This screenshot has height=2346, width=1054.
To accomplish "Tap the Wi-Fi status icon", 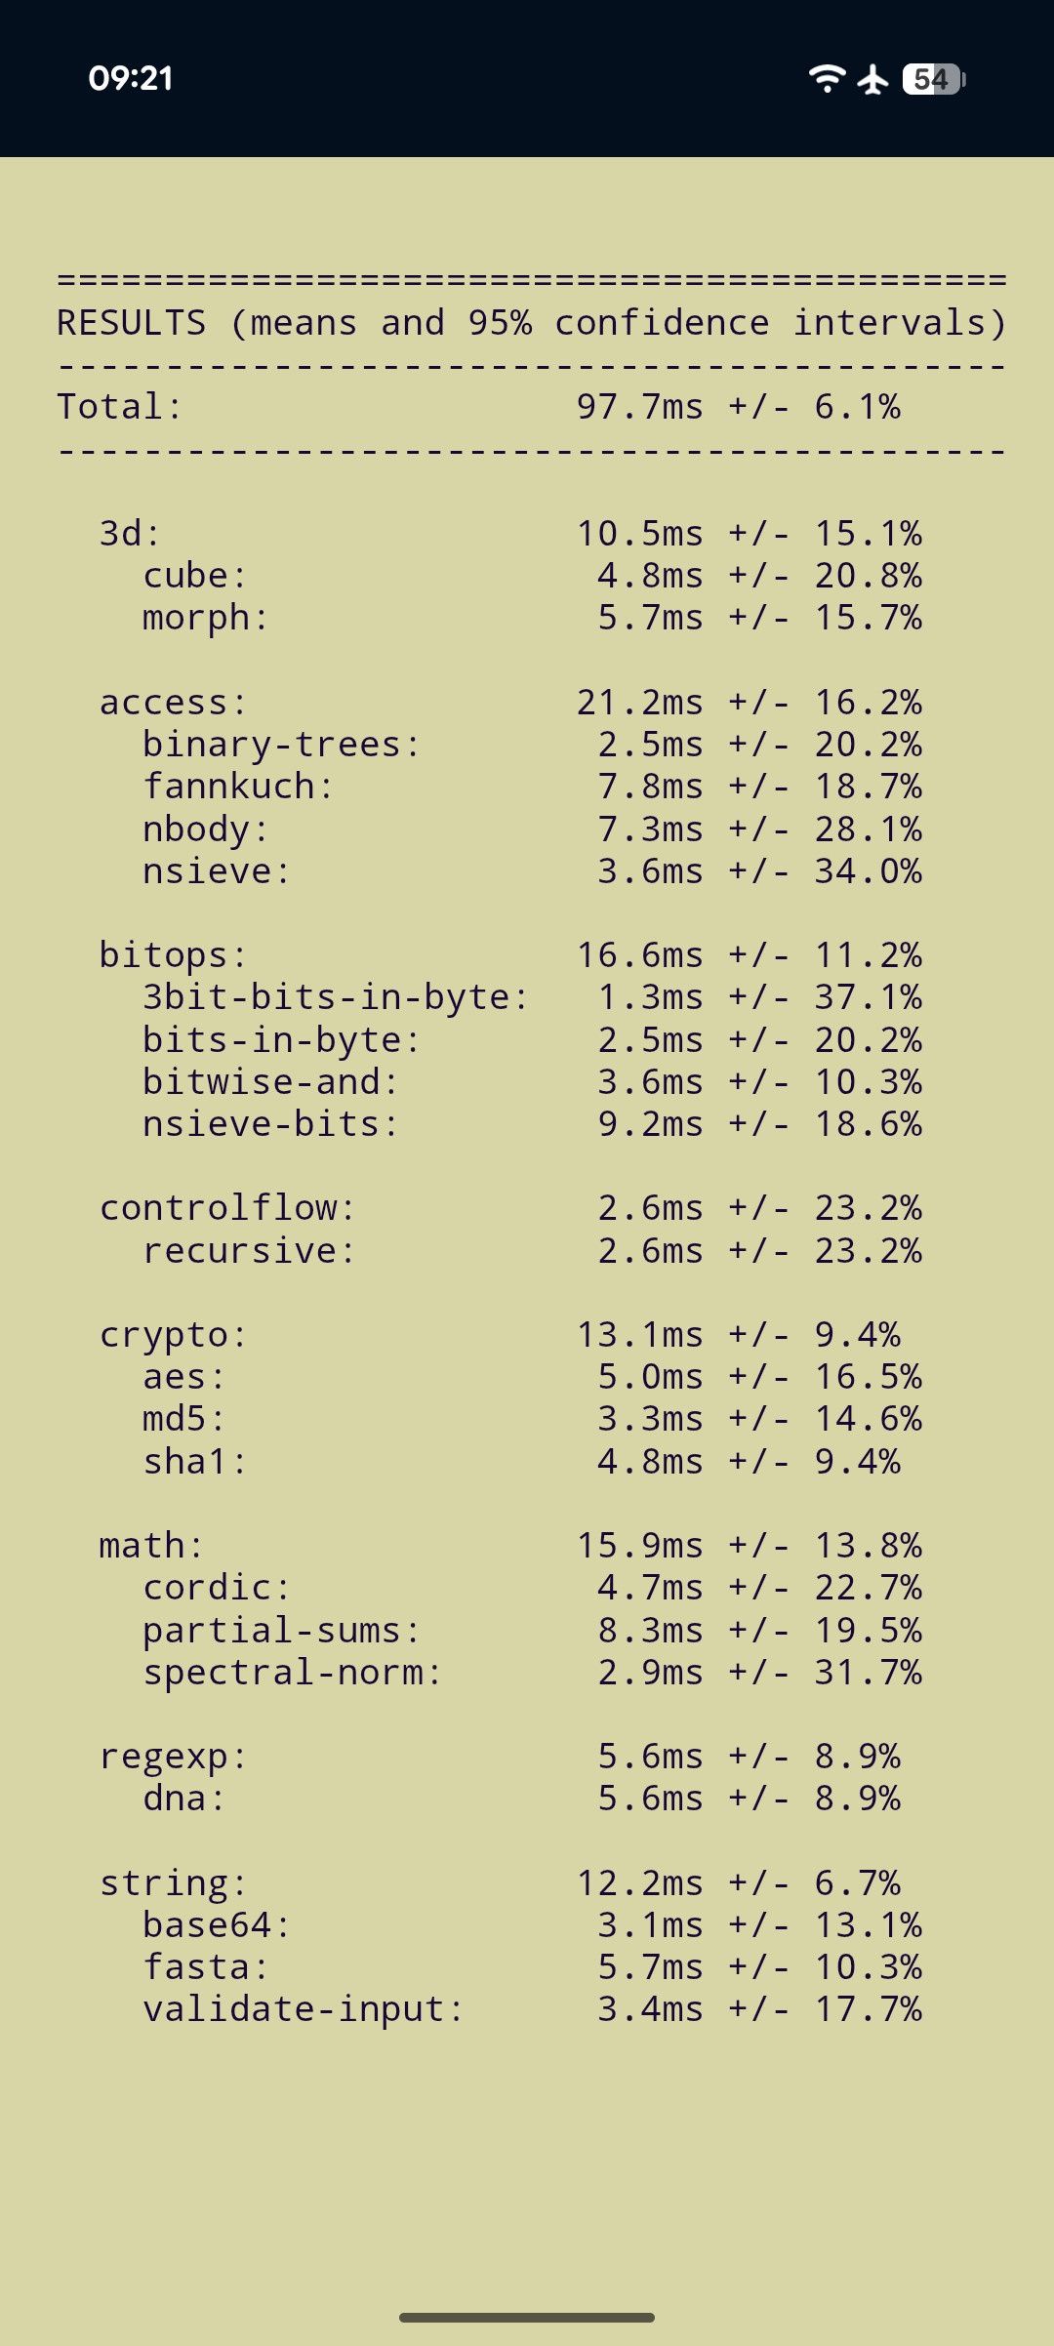I will (827, 78).
